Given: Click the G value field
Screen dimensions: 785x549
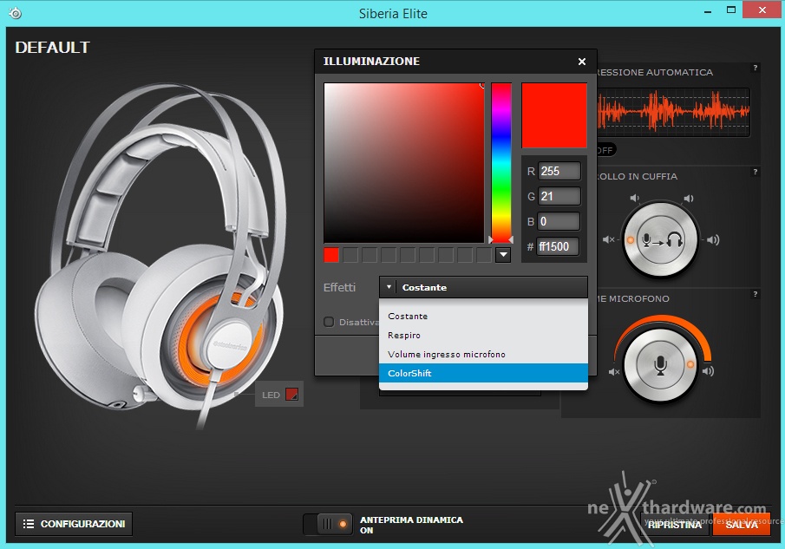Looking at the screenshot, I should (559, 196).
